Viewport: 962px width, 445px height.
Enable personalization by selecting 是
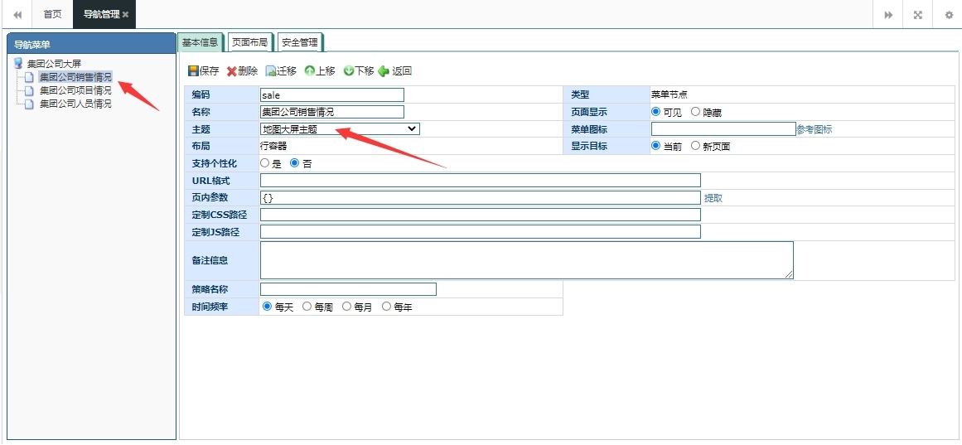(x=265, y=163)
